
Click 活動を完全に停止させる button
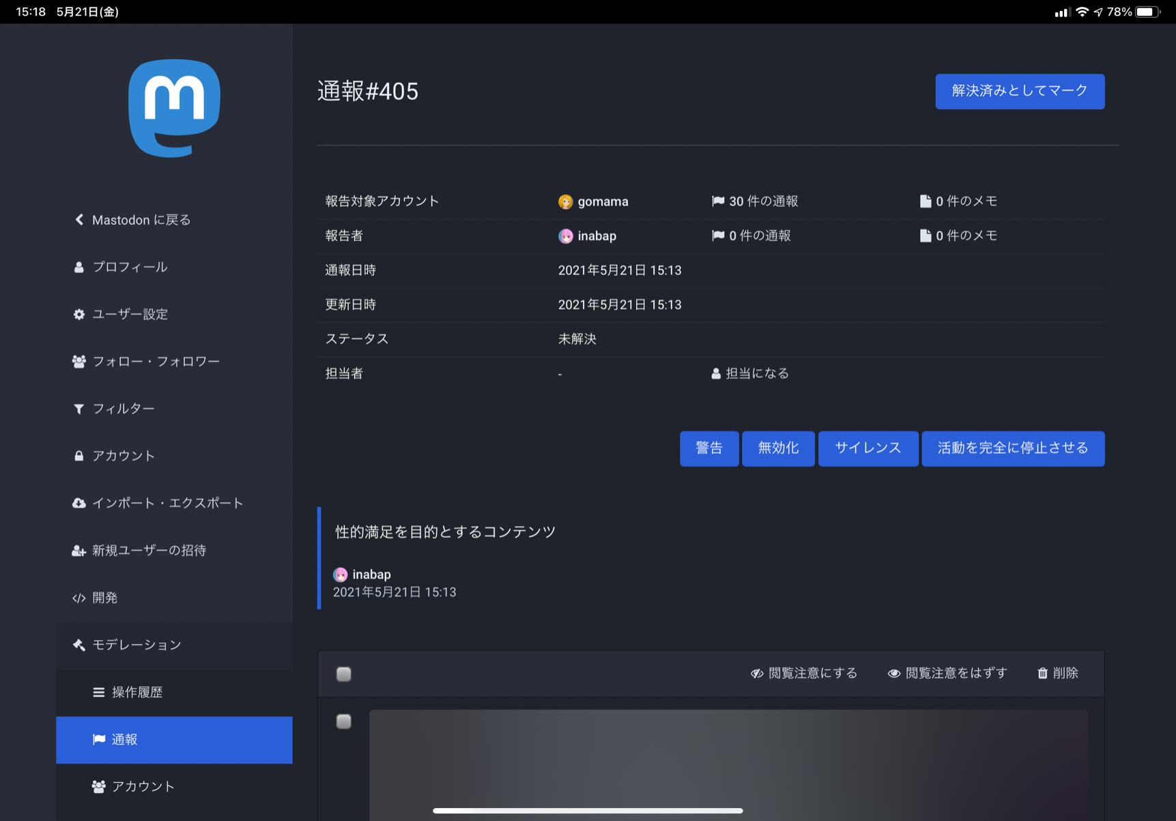[1013, 448]
